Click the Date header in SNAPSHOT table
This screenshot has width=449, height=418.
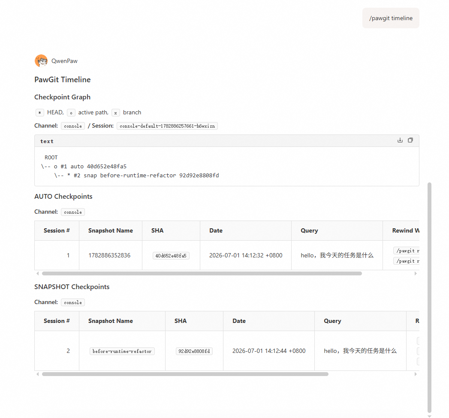[x=239, y=321]
